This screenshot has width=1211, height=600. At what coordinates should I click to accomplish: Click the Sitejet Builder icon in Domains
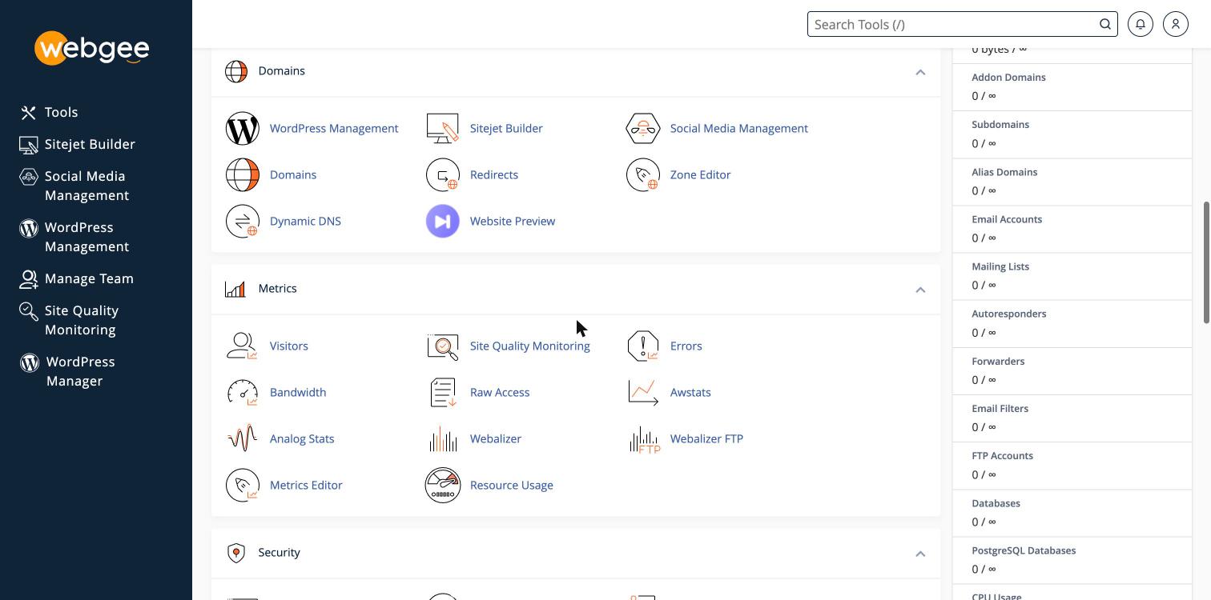[x=443, y=128]
